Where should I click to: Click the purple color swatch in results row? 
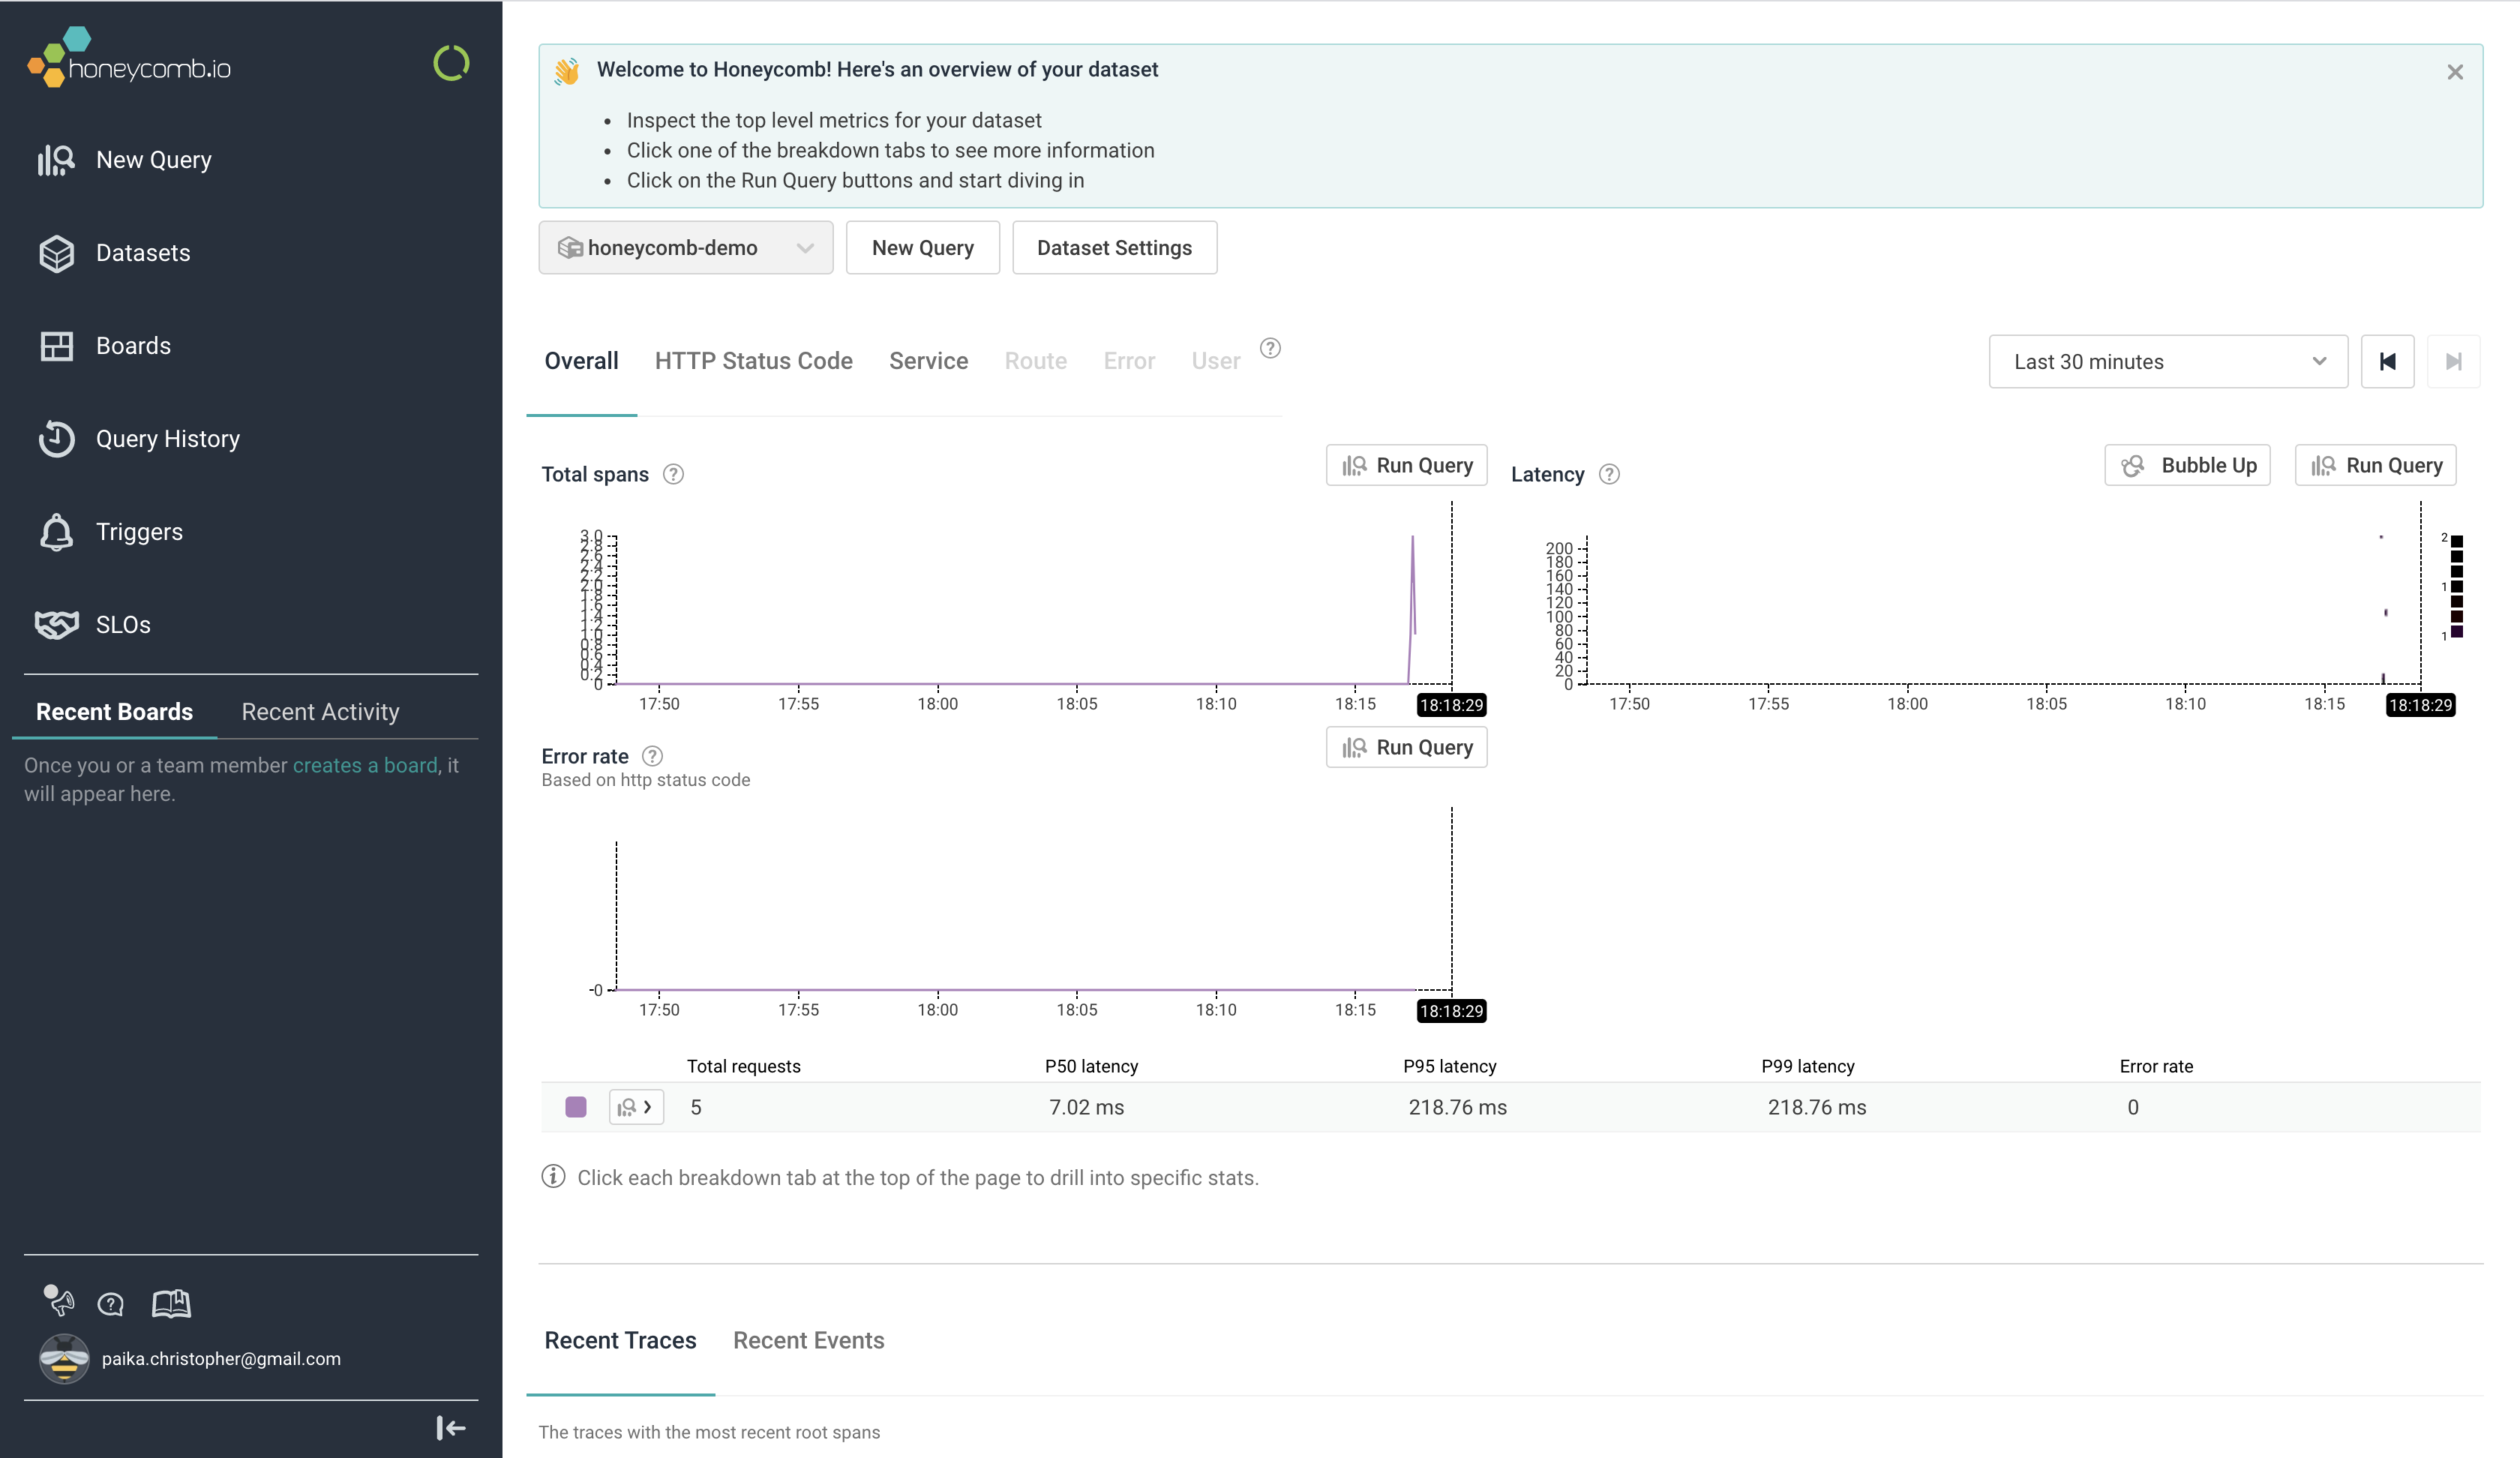(574, 1105)
